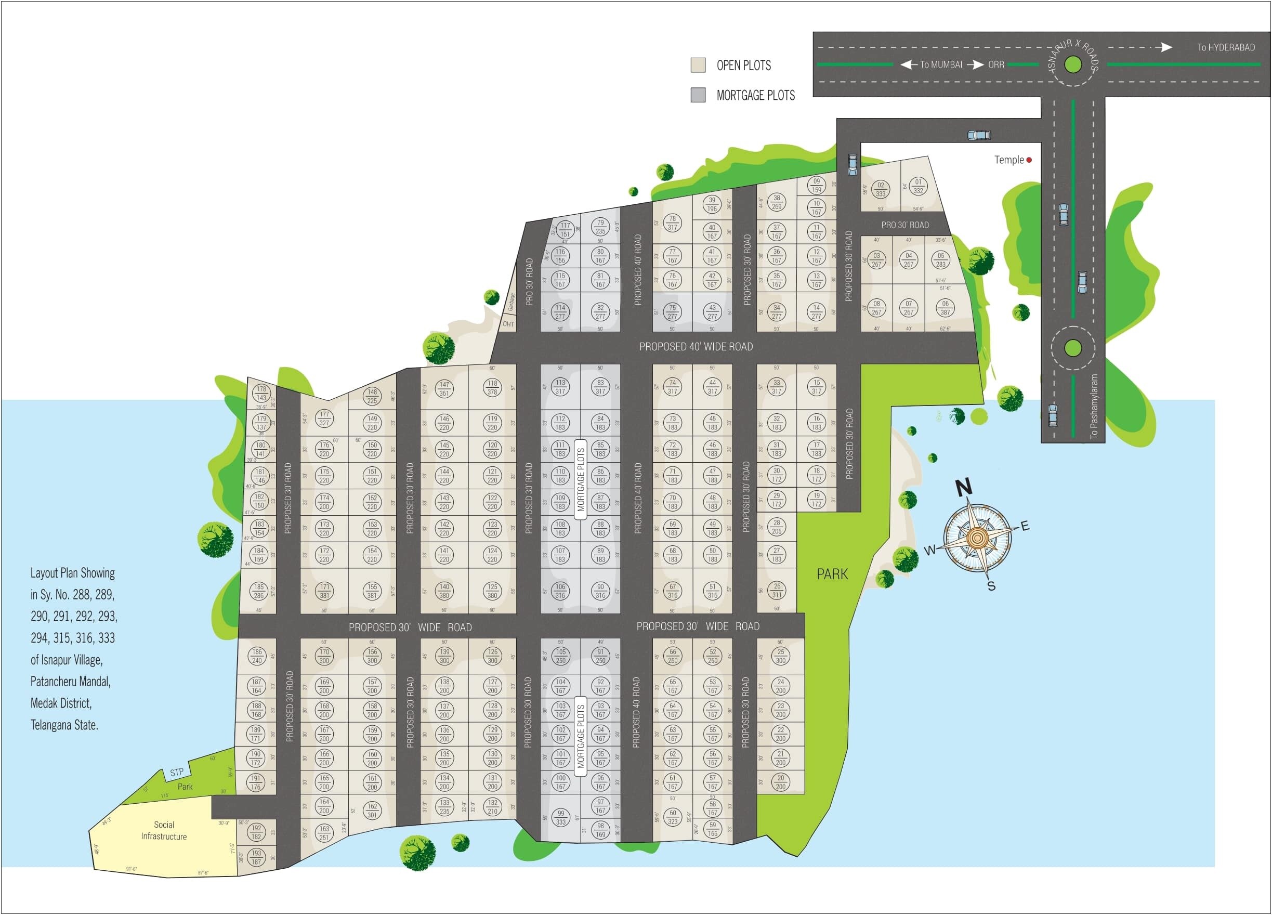
Task: Click the STP label
Action: coord(177,772)
